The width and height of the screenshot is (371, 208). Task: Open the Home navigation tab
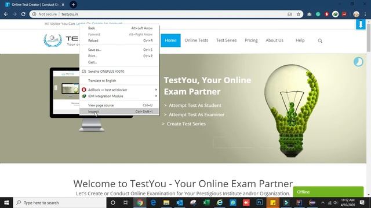tap(170, 40)
